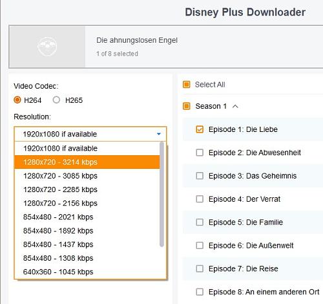Click the Episode 7: Die Reise label
The image size is (323, 304).
coord(244,269)
